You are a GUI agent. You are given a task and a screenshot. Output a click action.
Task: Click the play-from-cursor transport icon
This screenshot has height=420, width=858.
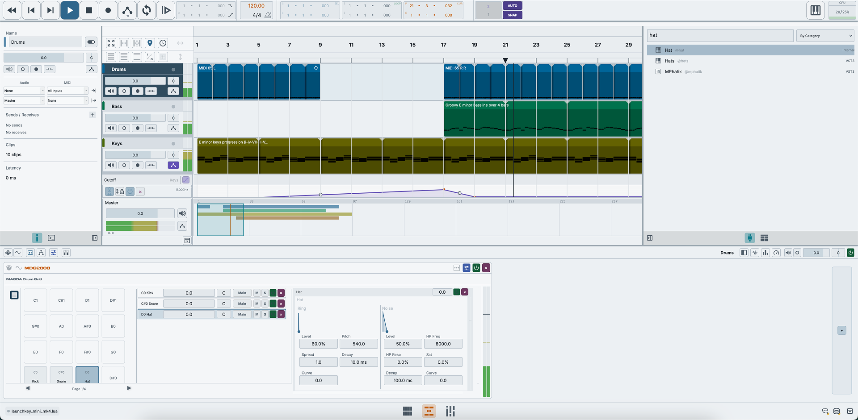coord(166,10)
